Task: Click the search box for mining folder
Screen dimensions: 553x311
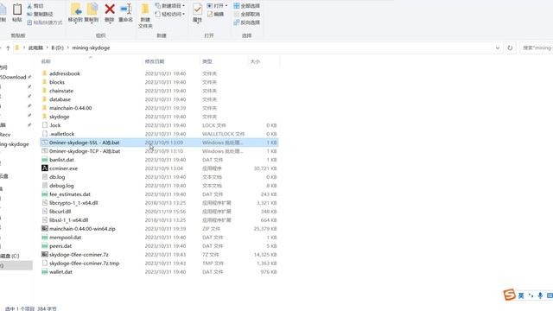Action: point(537,48)
